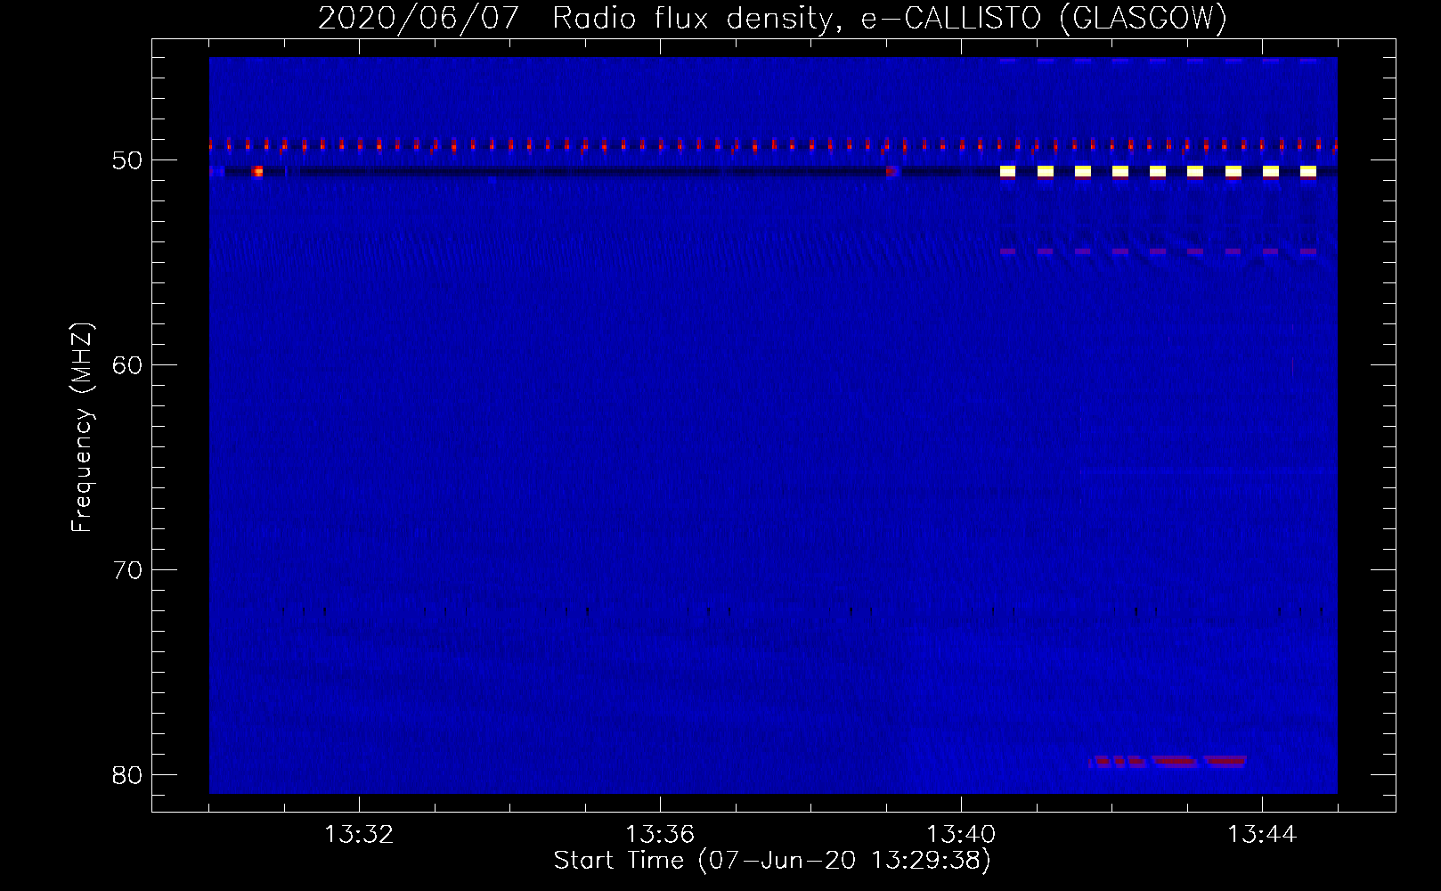Click the 70 frequency tick label
This screenshot has height=891, width=1441.
click(127, 570)
